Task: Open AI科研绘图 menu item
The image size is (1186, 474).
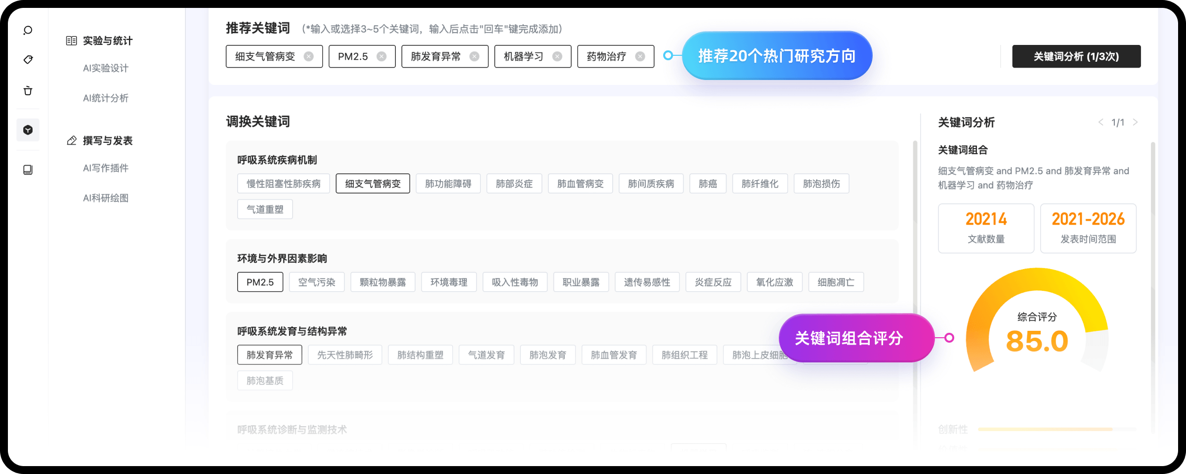Action: [106, 198]
